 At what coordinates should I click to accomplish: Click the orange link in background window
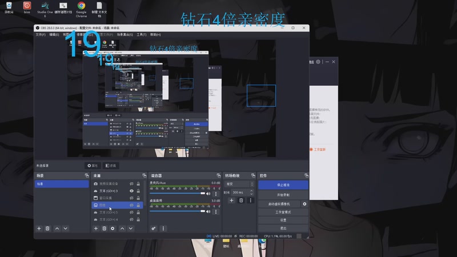click(x=318, y=150)
